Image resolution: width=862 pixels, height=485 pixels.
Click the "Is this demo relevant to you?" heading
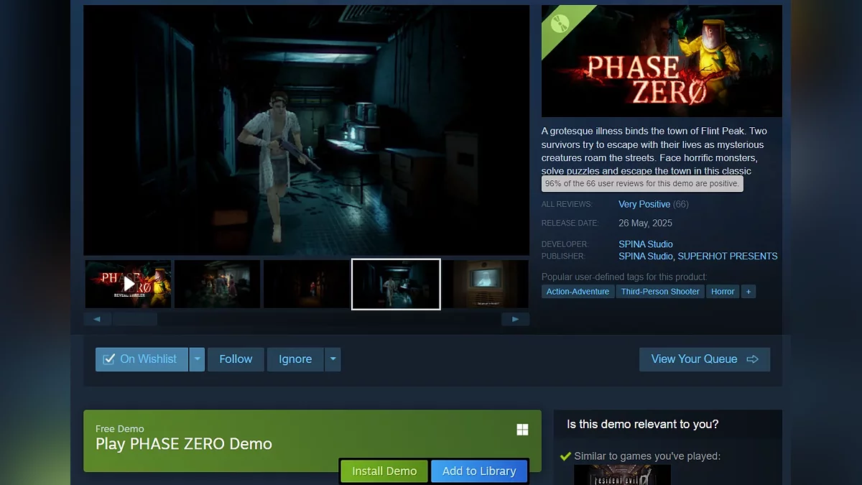click(x=642, y=425)
